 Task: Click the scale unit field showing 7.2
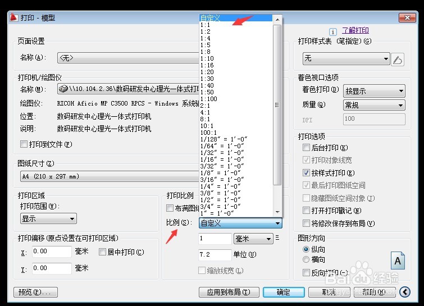tap(215, 255)
